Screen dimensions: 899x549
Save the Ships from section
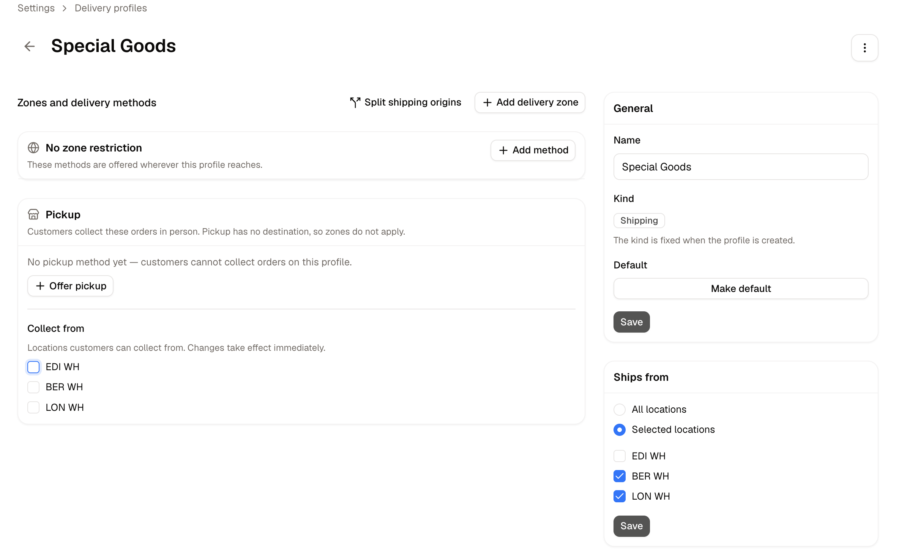coord(631,526)
